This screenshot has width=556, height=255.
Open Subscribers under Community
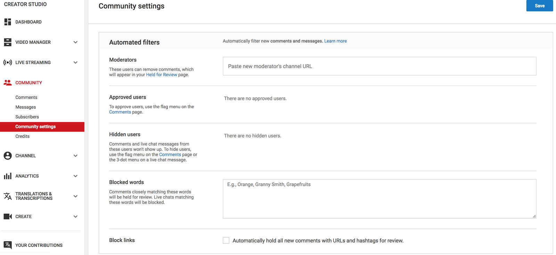[27, 117]
